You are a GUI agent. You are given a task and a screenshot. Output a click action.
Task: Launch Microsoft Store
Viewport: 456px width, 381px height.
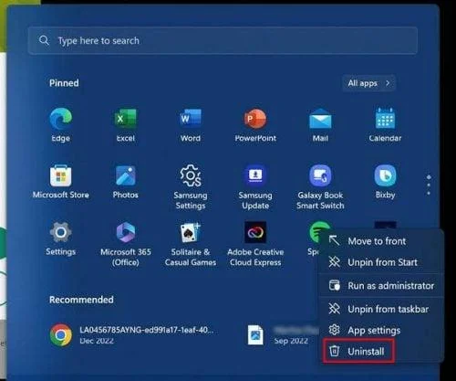[61, 182]
